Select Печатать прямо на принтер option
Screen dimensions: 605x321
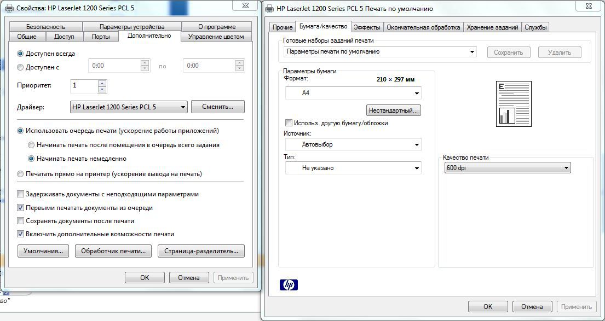(x=21, y=174)
